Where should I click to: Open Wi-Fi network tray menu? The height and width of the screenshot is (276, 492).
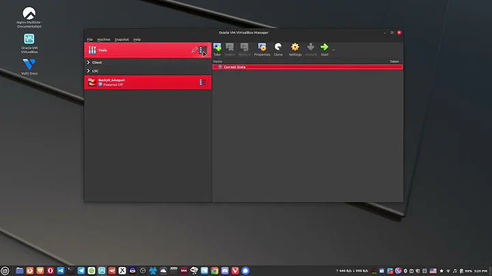[x=448, y=271]
